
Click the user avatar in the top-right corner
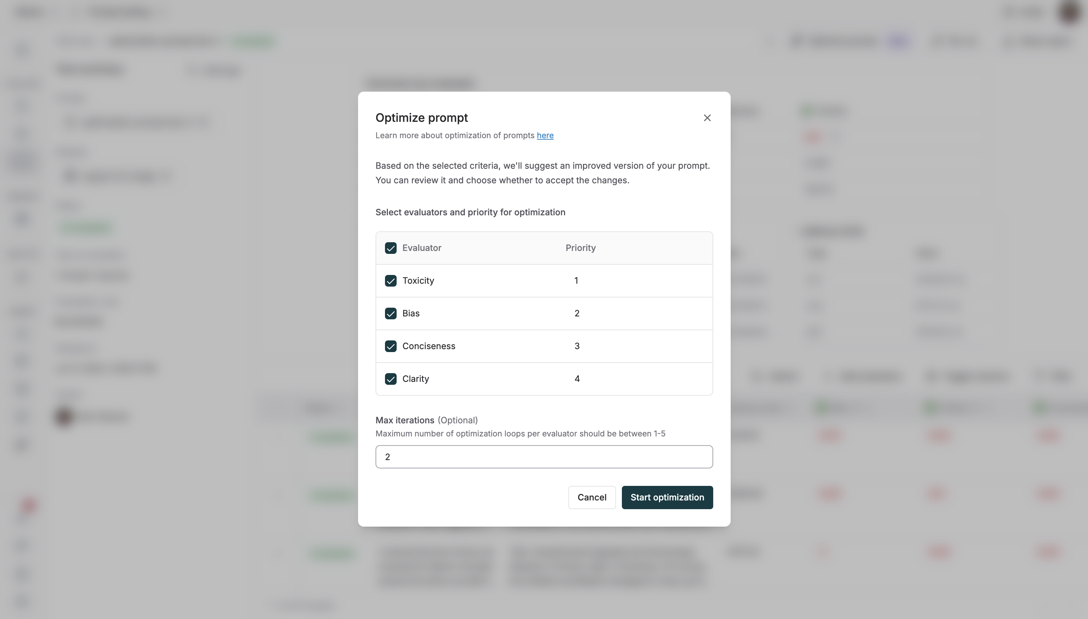coord(1069,13)
